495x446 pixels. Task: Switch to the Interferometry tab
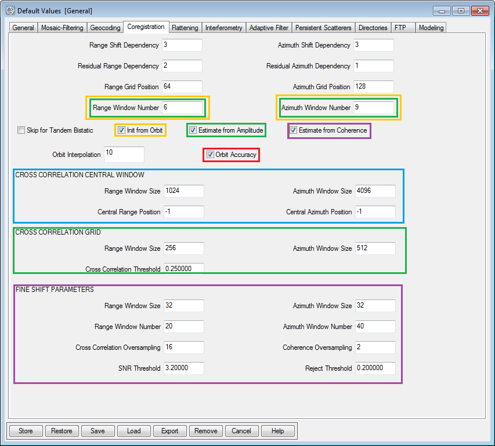pos(223,28)
